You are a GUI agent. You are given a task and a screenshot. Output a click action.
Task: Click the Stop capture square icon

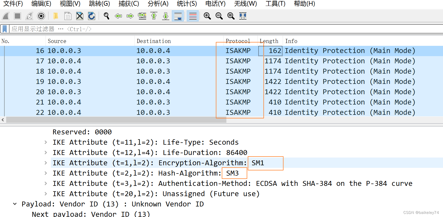[x=17, y=16]
